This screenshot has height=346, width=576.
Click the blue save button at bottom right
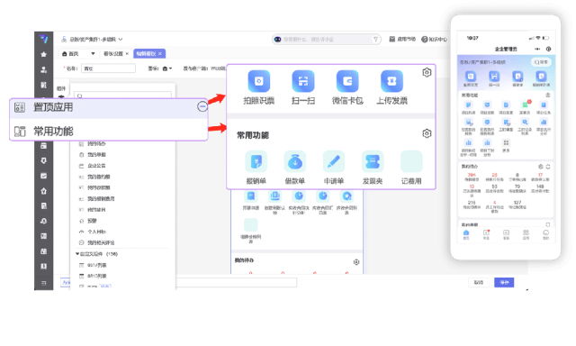tap(504, 282)
